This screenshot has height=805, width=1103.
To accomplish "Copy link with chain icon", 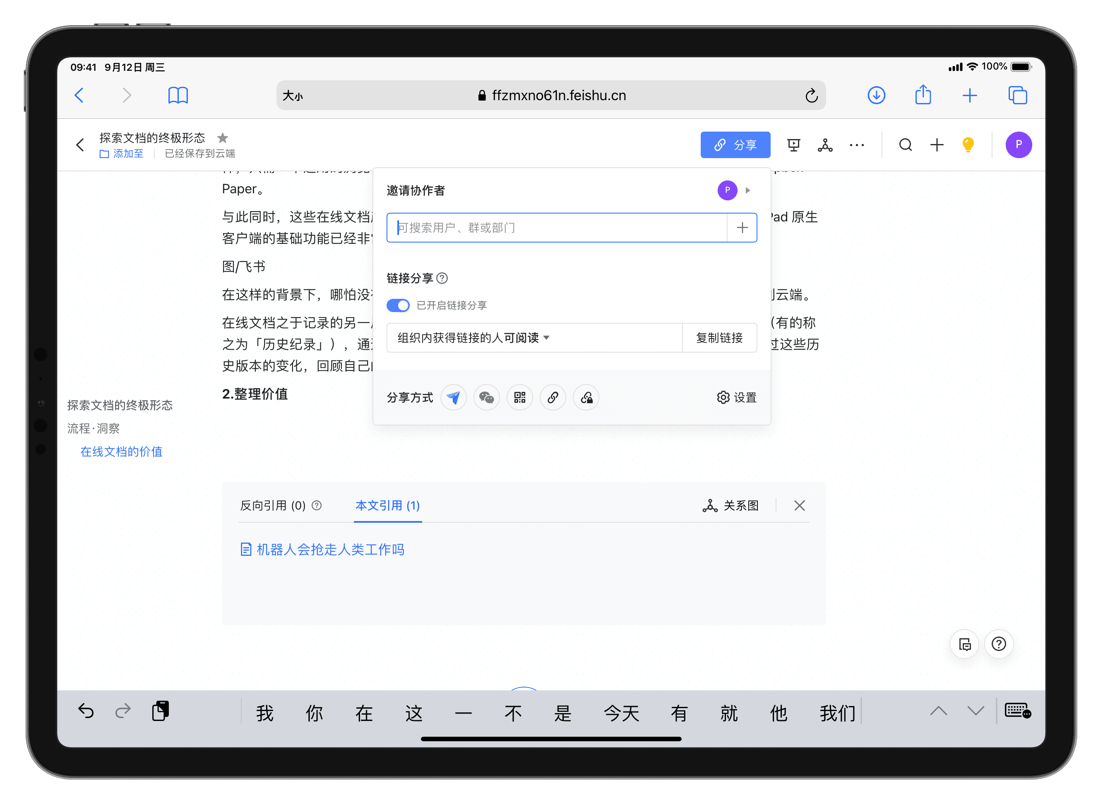I will coord(553,398).
